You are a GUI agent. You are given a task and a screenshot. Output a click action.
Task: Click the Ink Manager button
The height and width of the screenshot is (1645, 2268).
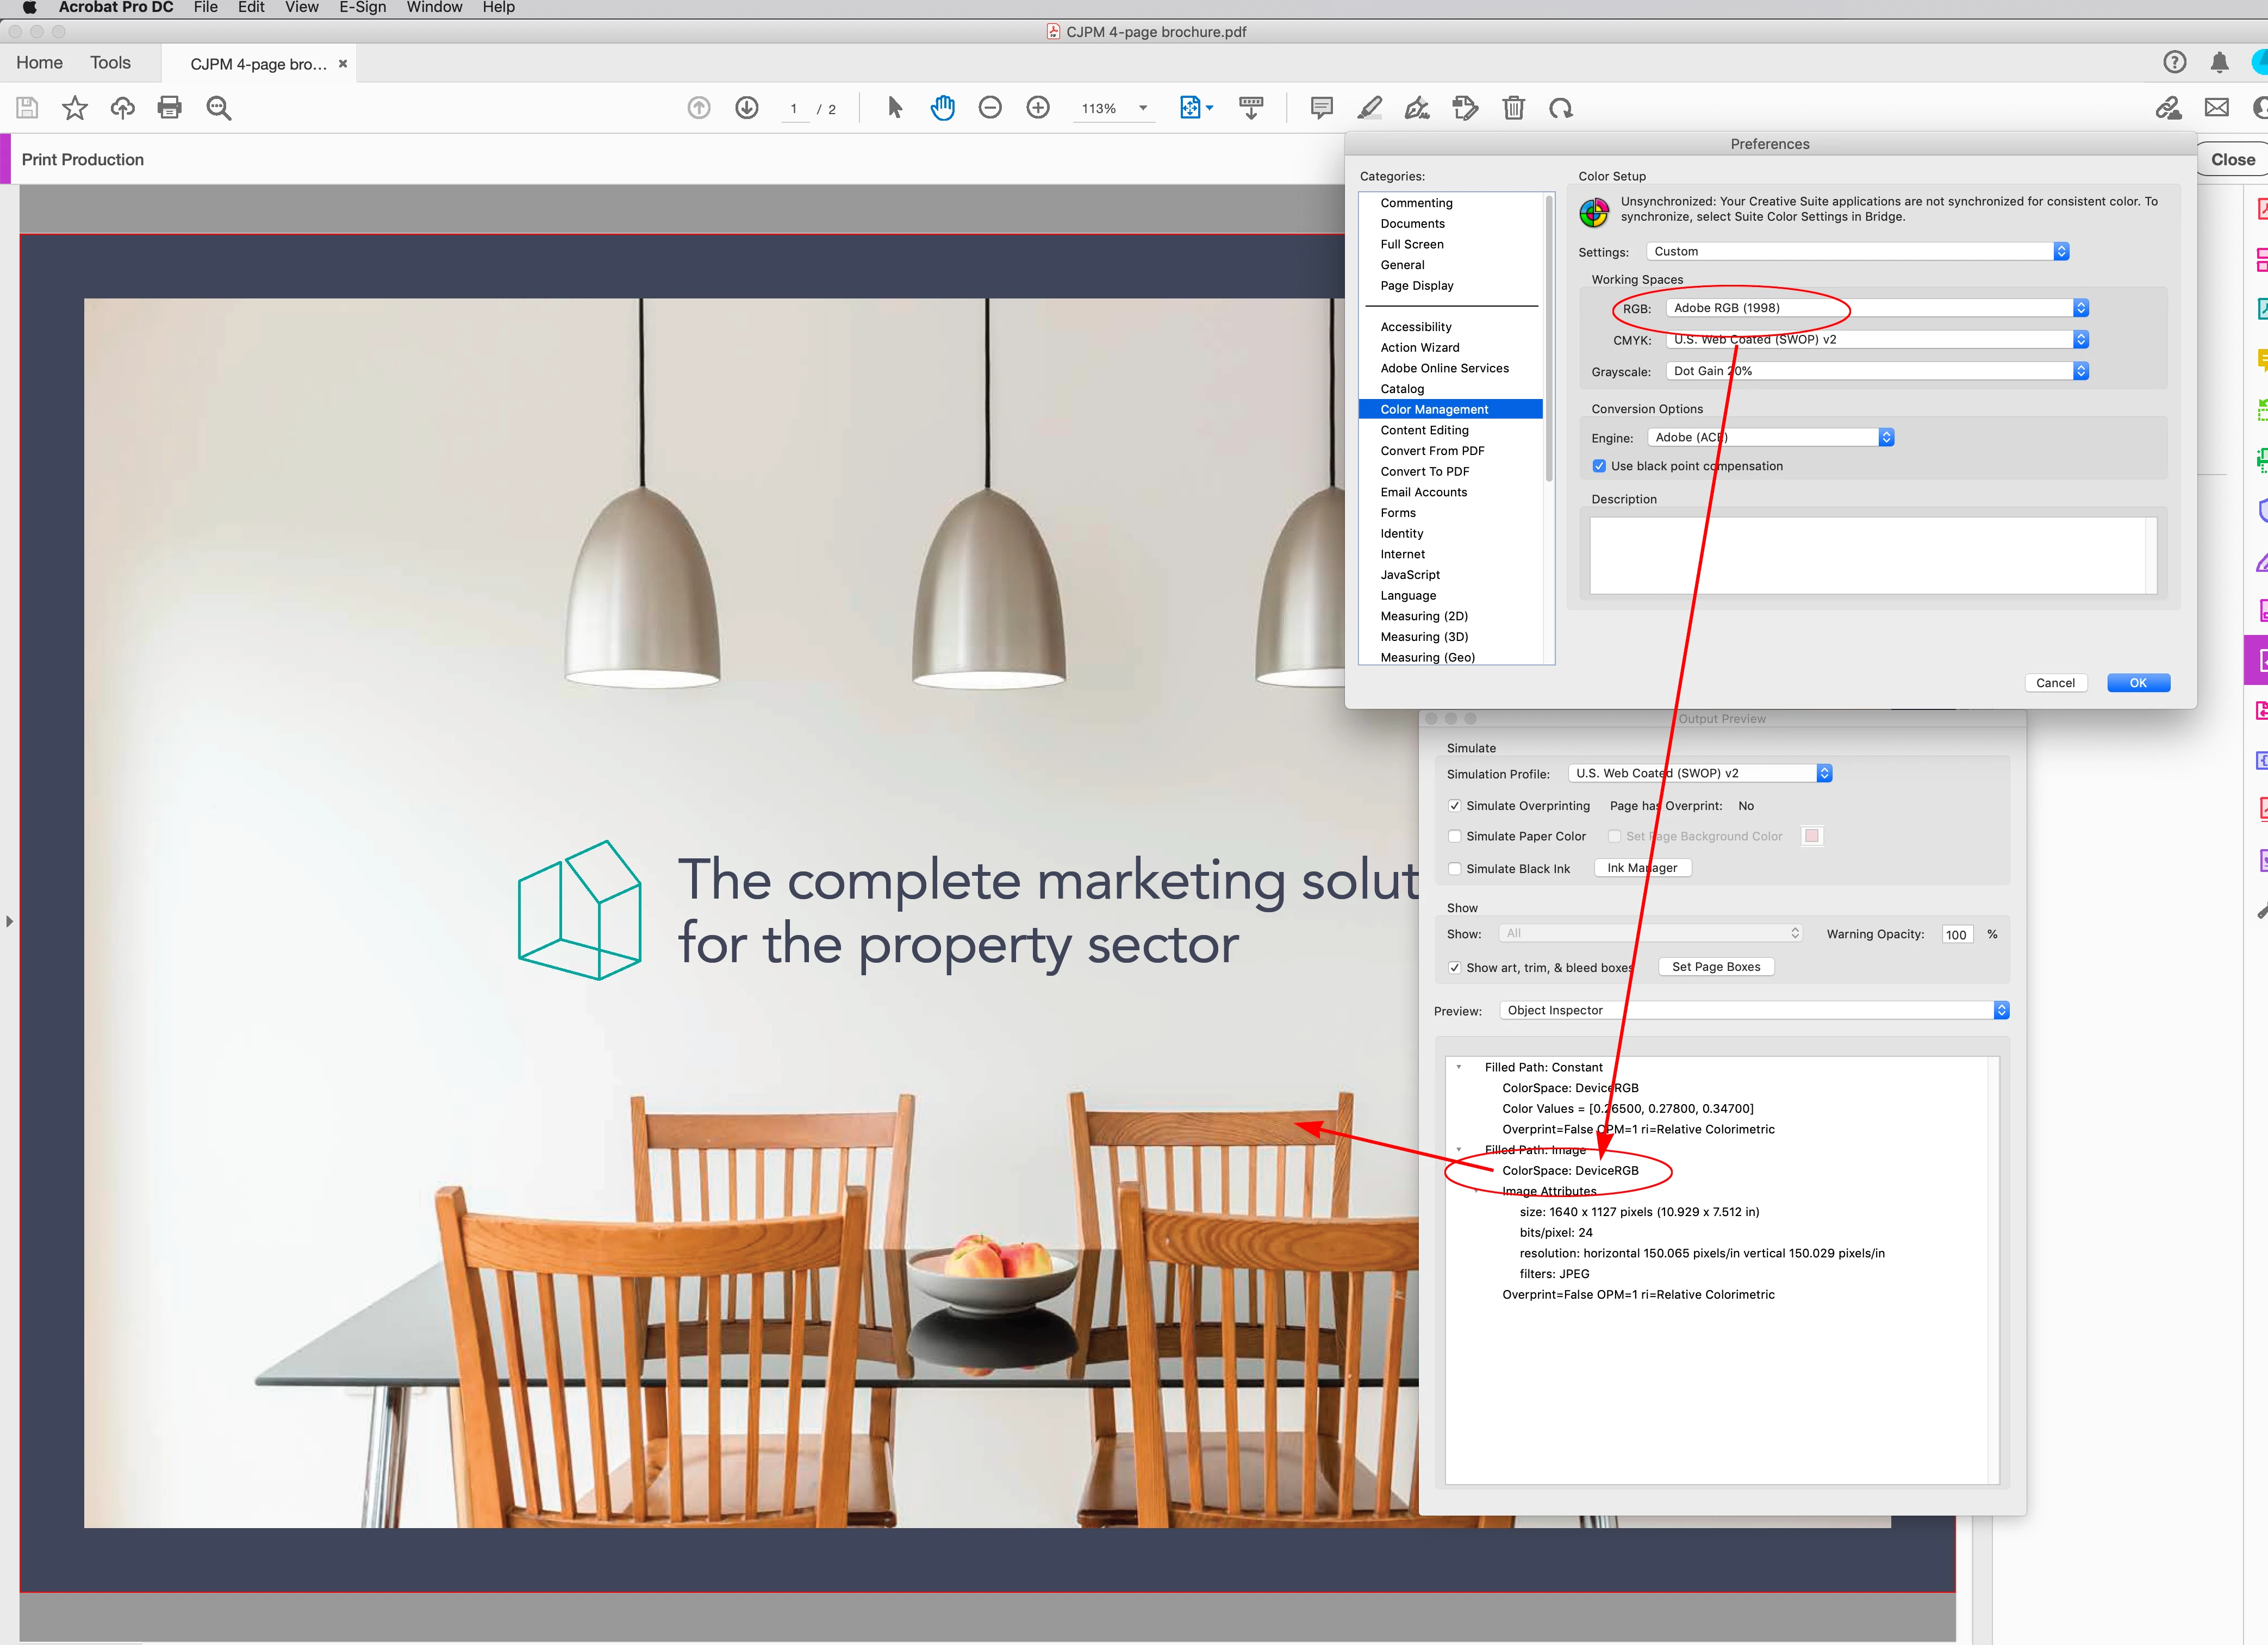coord(1642,868)
